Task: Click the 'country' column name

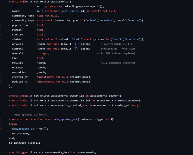Action: [17, 35]
